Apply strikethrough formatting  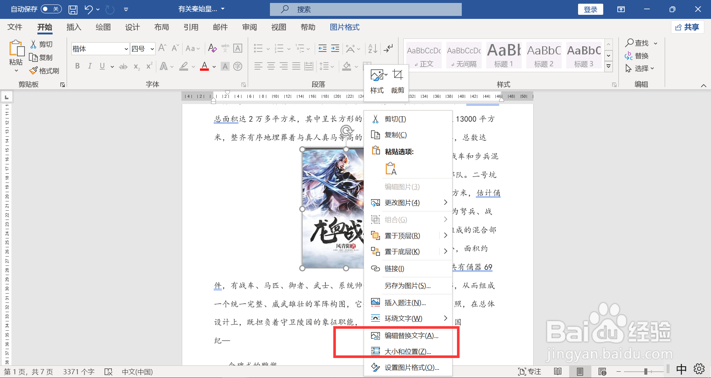(123, 67)
